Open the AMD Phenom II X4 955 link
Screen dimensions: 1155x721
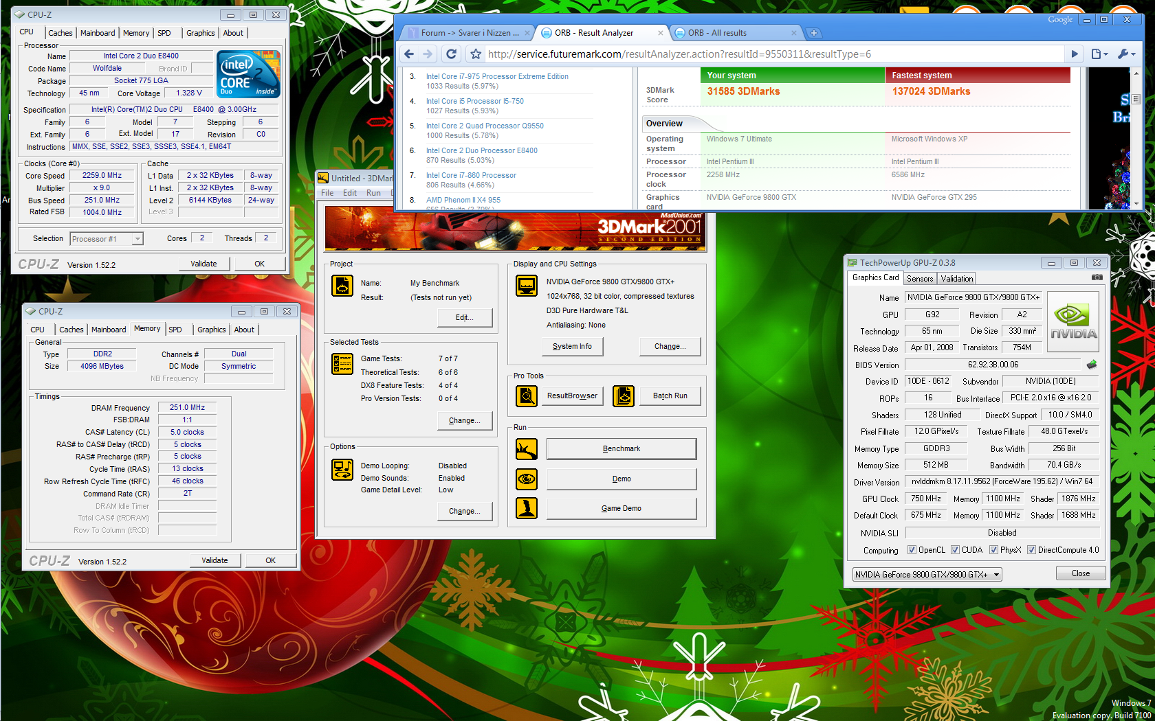[x=463, y=200]
